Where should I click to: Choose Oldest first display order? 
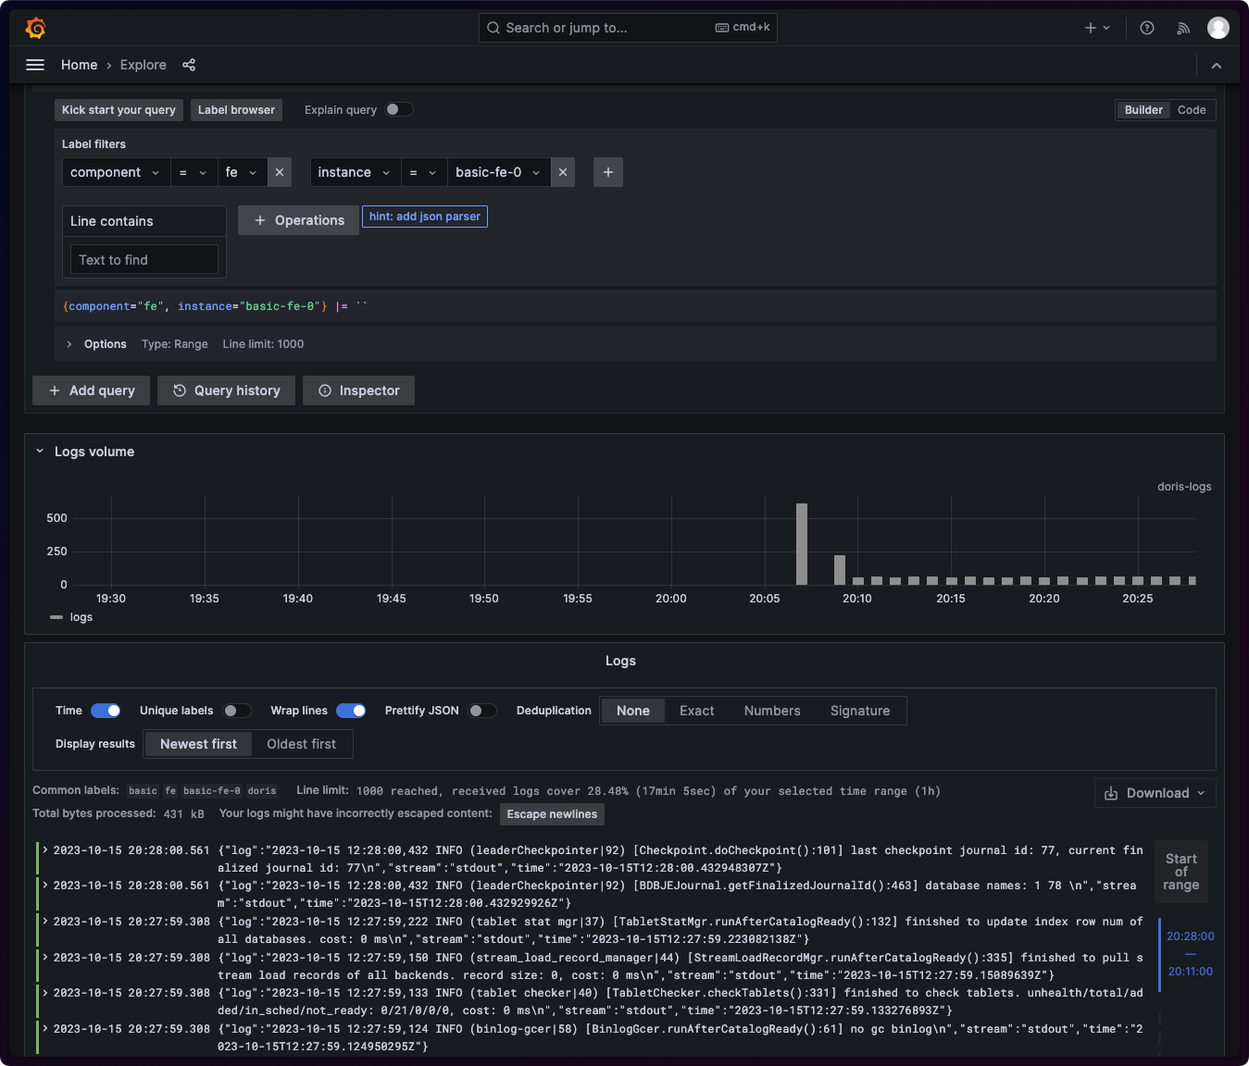click(302, 744)
